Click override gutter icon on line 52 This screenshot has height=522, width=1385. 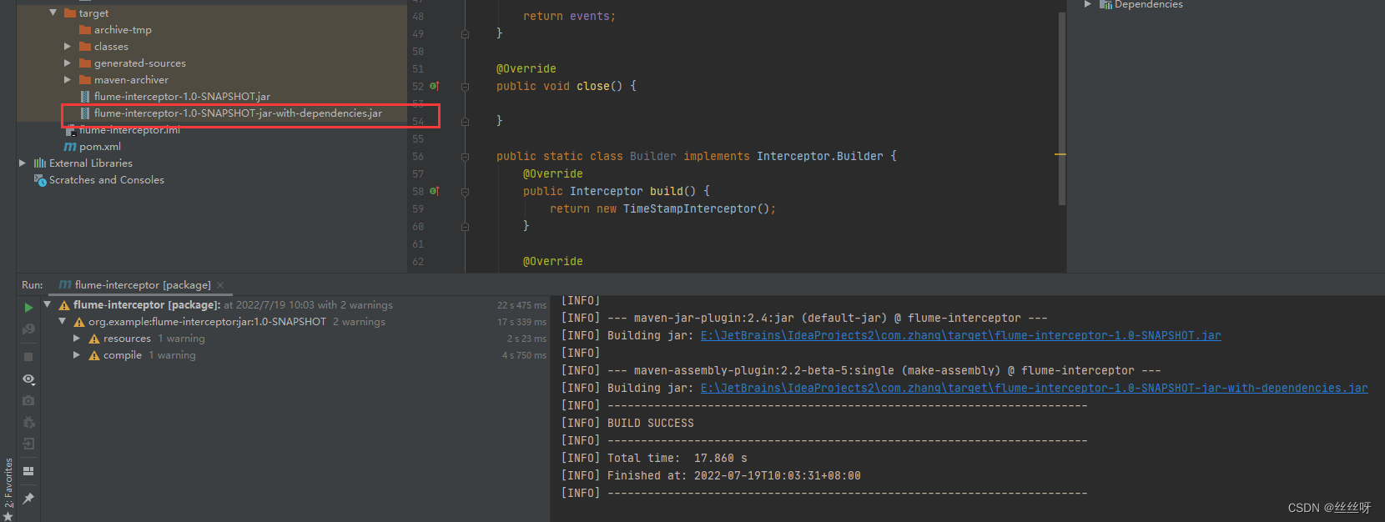point(434,87)
